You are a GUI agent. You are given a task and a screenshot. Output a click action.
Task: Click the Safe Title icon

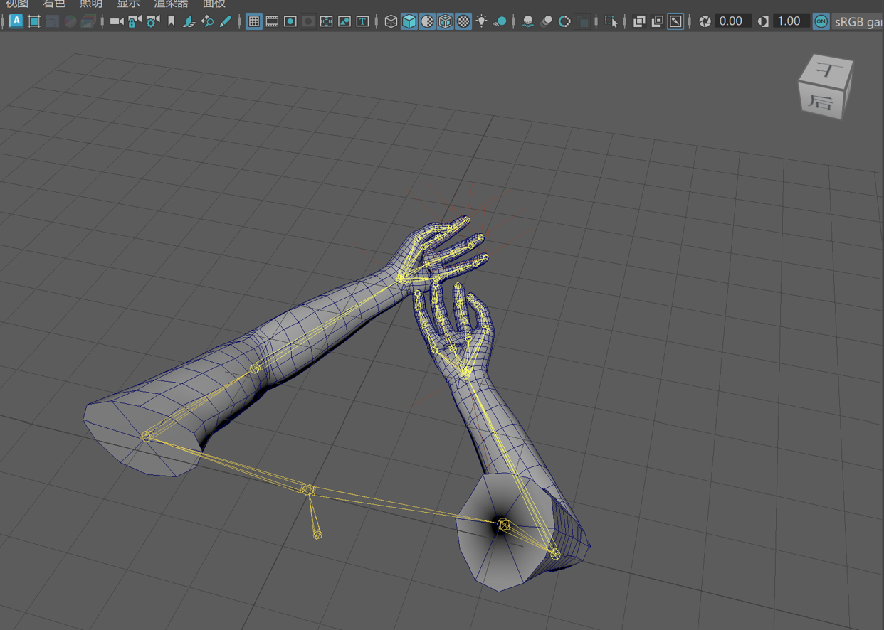362,21
